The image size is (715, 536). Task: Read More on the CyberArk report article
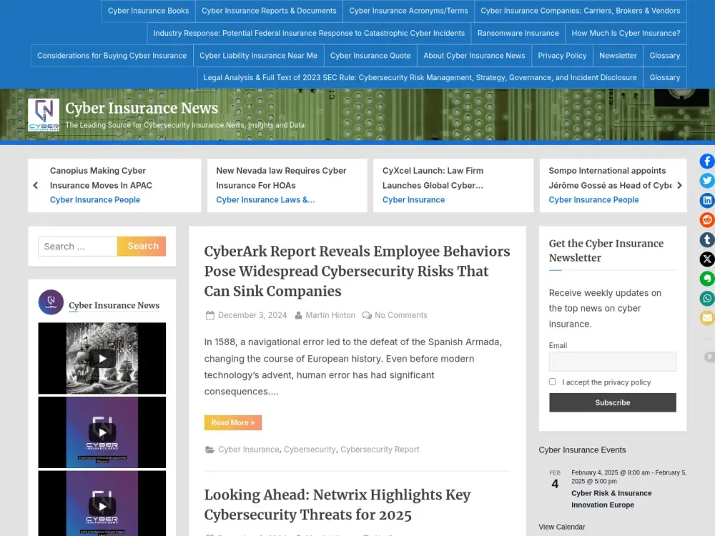(232, 422)
